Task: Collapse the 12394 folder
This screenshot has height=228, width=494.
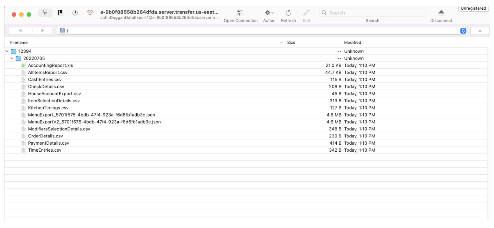Action: [7, 51]
